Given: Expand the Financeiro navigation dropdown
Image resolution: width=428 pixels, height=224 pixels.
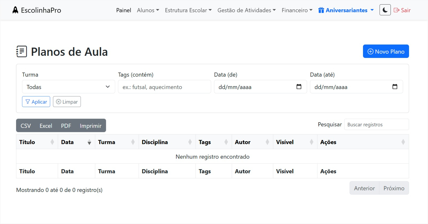Looking at the screenshot, I should [297, 10].
